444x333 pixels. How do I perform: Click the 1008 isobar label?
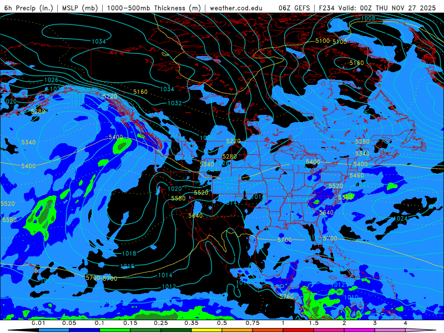[x=368, y=18]
